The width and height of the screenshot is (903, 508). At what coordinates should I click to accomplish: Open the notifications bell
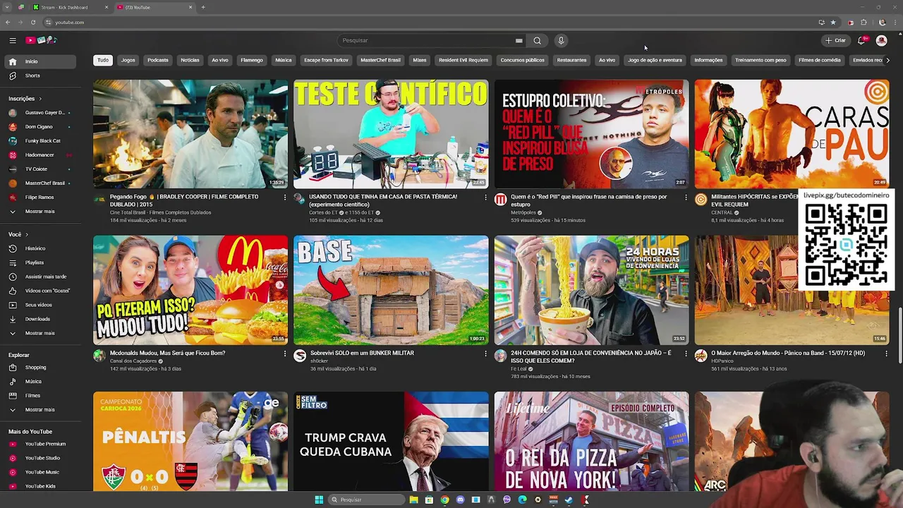pos(861,40)
